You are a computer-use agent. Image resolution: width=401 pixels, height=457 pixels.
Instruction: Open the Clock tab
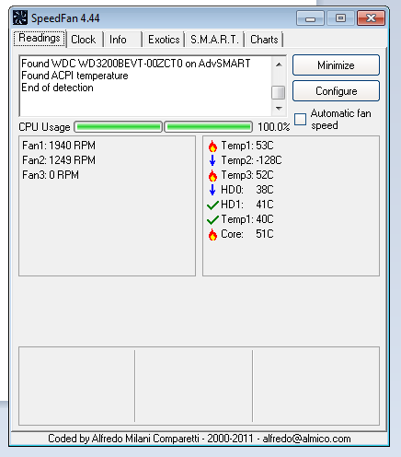84,40
